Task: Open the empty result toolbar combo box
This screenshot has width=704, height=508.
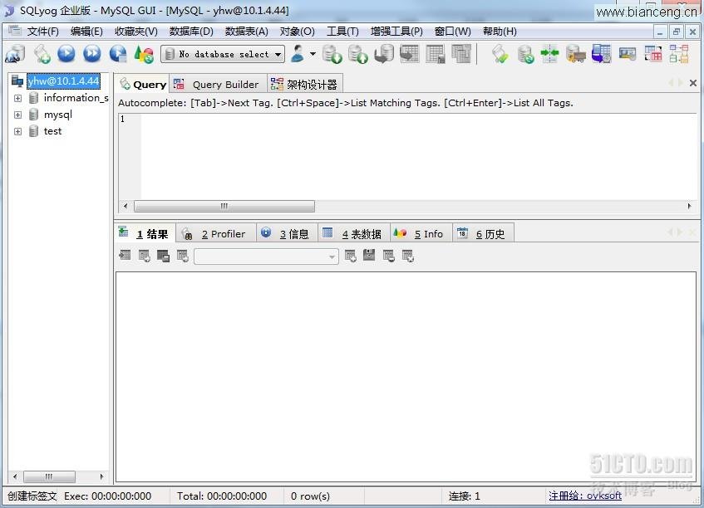Action: 266,256
